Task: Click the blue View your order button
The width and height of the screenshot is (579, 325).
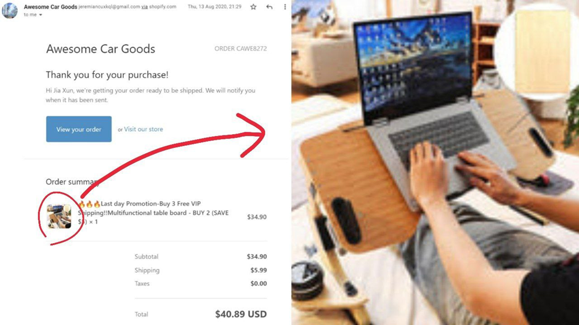Action: pos(79,129)
